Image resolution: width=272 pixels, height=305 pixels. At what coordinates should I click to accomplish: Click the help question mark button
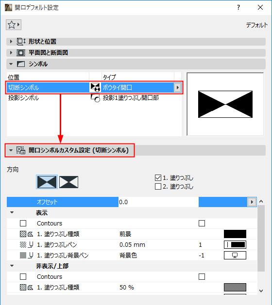coord(238,7)
